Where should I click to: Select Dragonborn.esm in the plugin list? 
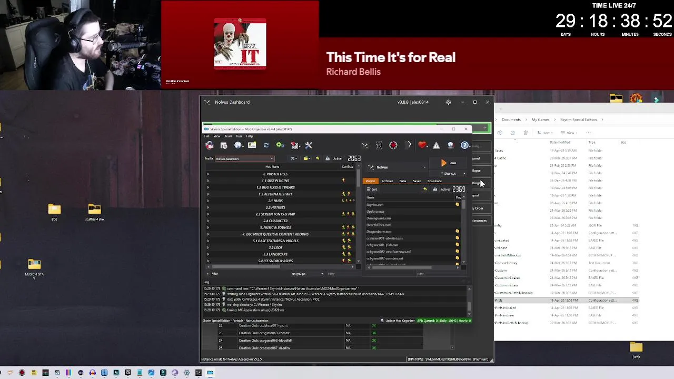tap(379, 232)
